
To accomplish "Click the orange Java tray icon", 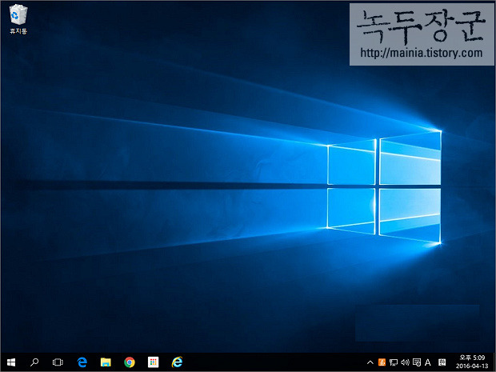I will 382,362.
